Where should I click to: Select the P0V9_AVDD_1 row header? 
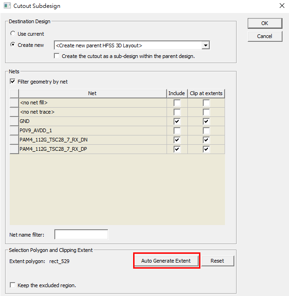tap(14, 131)
